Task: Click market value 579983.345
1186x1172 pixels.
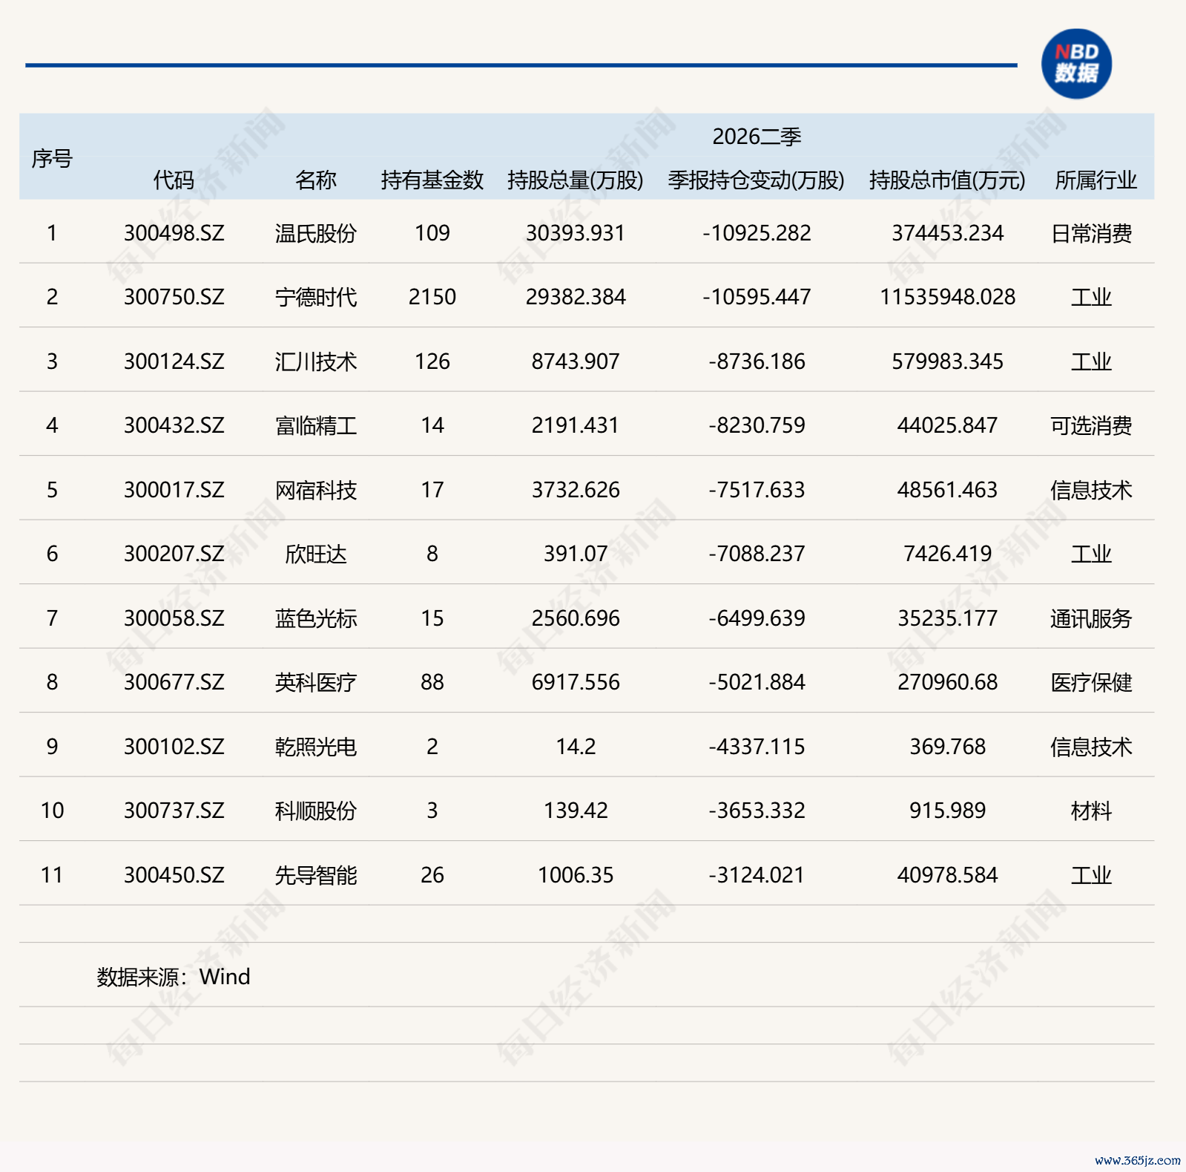Action: click(x=947, y=361)
